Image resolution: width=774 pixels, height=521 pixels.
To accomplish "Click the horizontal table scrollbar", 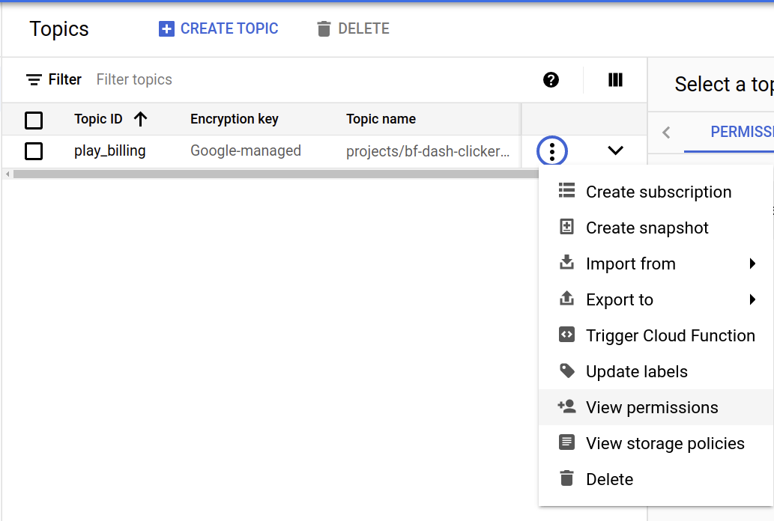I will point(270,174).
